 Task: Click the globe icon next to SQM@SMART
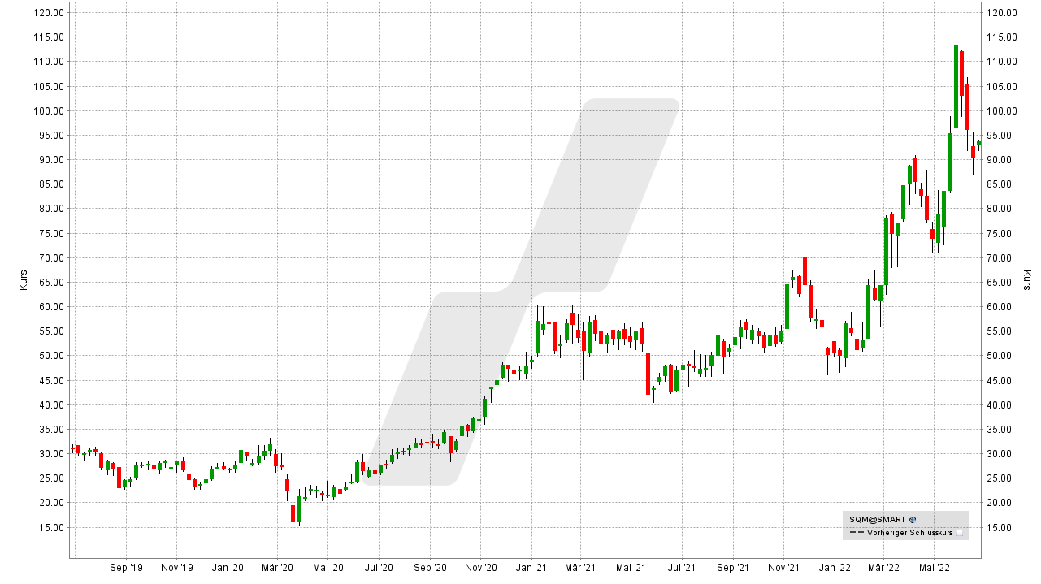913,520
